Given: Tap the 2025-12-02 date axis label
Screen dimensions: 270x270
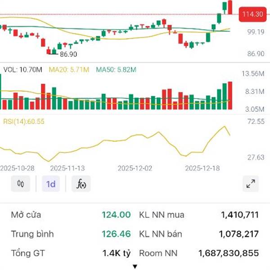Looking at the screenshot, I should 135,168.
